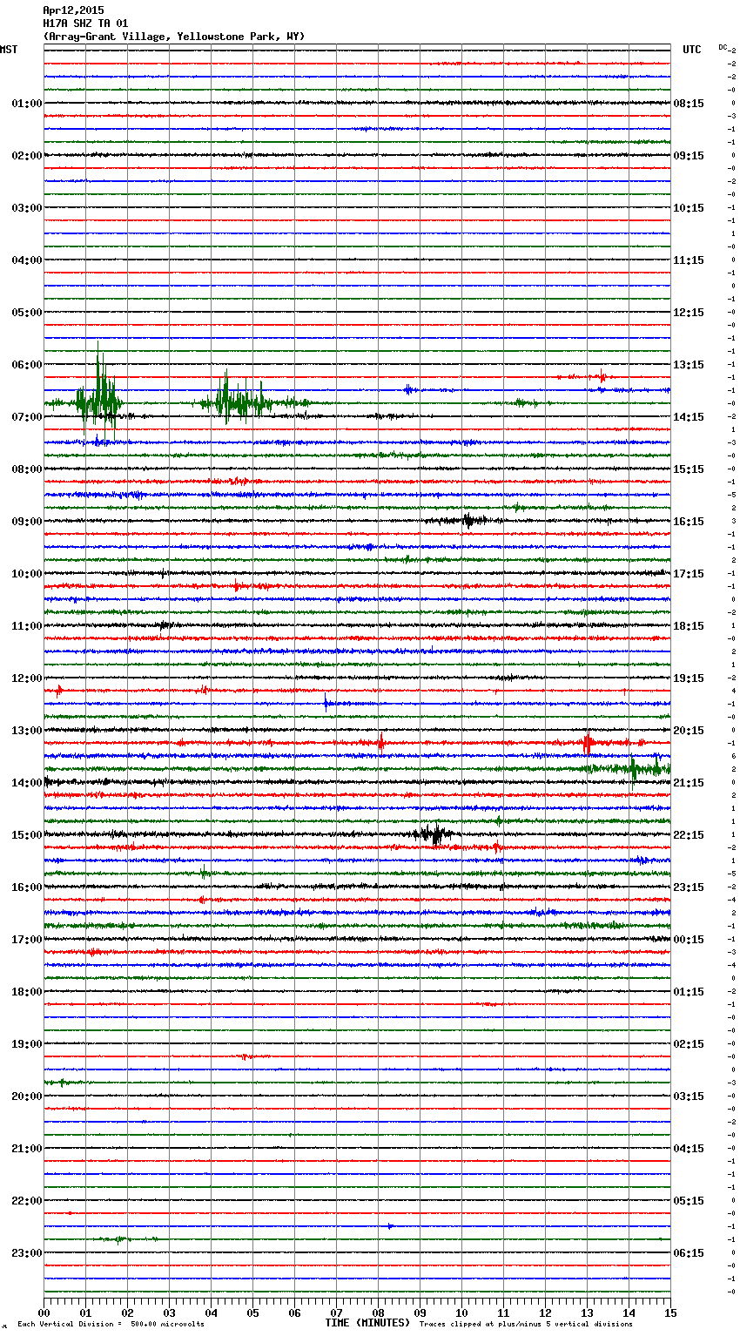Select the 17:00 MST time label
740x1336 pixels.
[26, 940]
